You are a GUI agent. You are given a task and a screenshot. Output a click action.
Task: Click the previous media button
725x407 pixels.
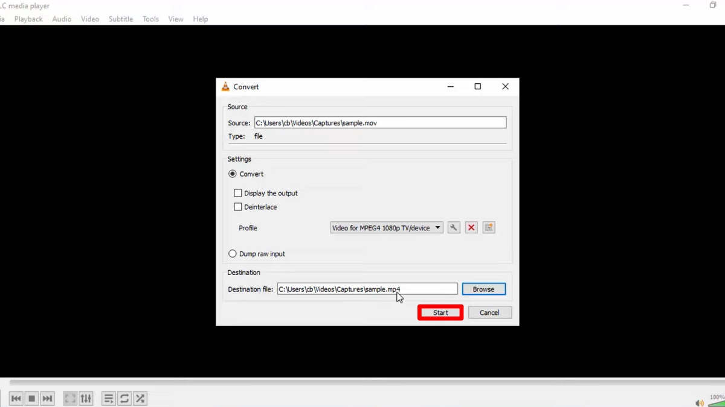point(16,399)
